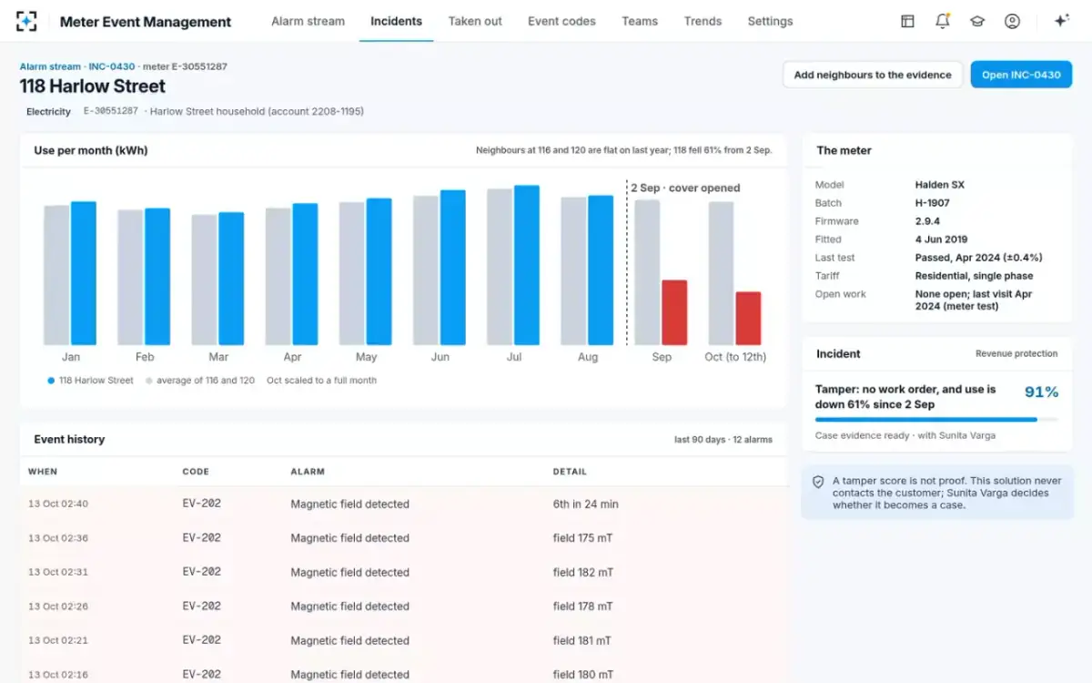Click the 'Tamper: no work order' incident summary
The height and width of the screenshot is (683, 1092).
(905, 397)
